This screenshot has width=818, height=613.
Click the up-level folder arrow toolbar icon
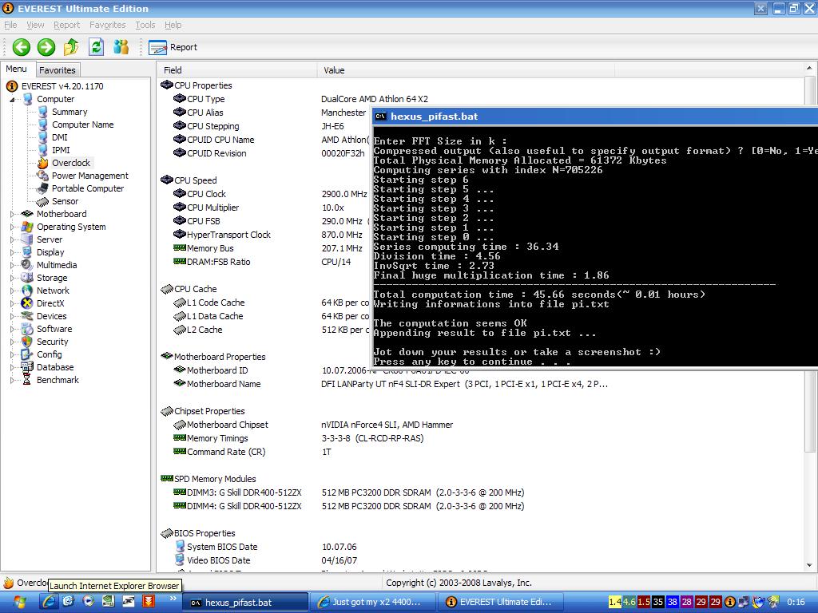[71, 47]
